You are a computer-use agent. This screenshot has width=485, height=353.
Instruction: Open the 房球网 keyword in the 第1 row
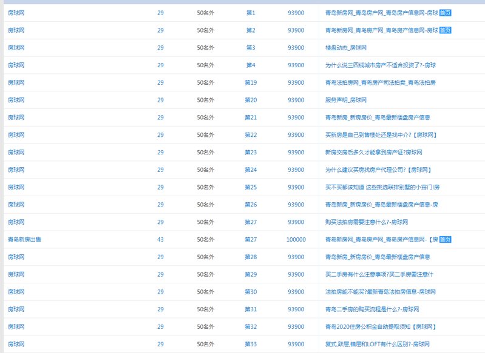(16, 13)
